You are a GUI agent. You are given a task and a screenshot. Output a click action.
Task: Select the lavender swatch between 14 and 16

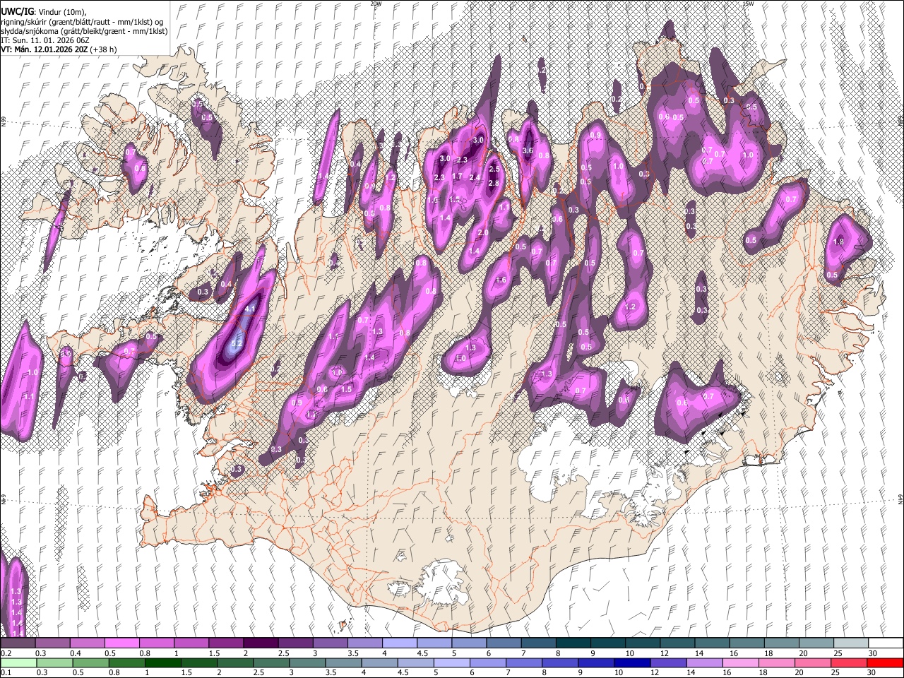[x=703, y=662]
